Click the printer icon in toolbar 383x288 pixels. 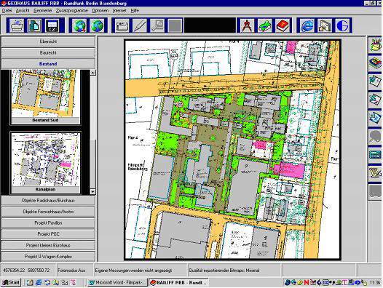[17, 25]
